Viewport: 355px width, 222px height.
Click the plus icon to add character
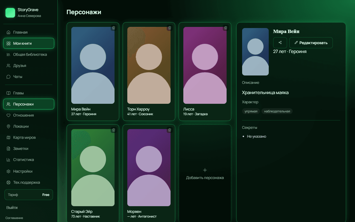coord(205,170)
